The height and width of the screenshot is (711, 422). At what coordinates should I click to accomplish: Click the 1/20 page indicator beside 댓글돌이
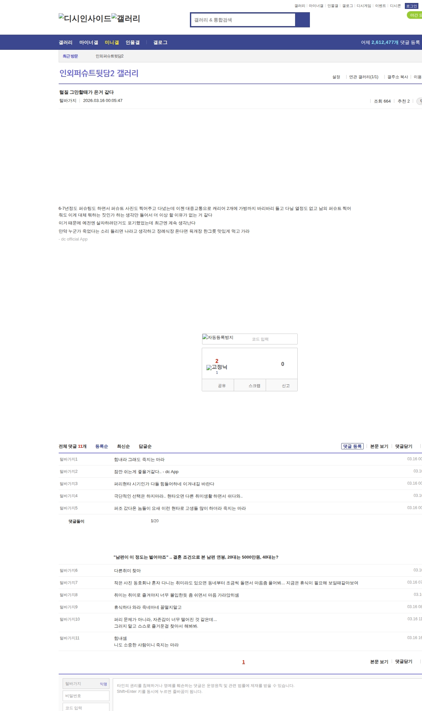click(155, 521)
